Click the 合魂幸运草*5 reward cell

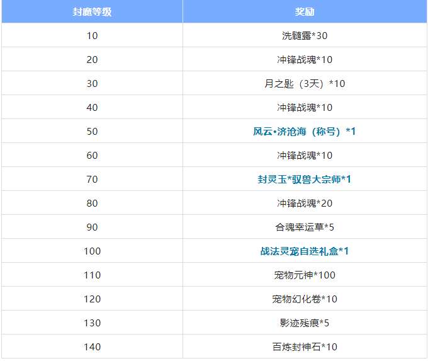tap(305, 227)
